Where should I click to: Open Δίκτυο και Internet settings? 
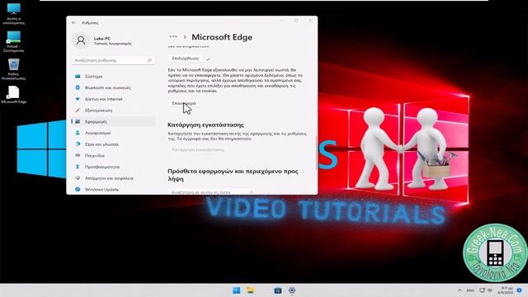tap(113, 99)
